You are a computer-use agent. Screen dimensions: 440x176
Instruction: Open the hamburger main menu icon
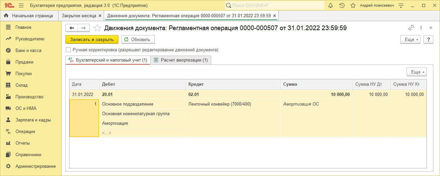(x=21, y=6)
